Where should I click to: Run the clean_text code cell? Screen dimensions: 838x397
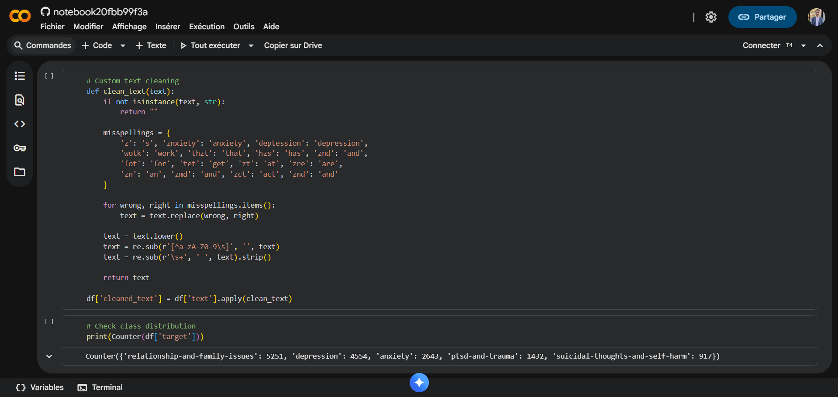[x=49, y=76]
